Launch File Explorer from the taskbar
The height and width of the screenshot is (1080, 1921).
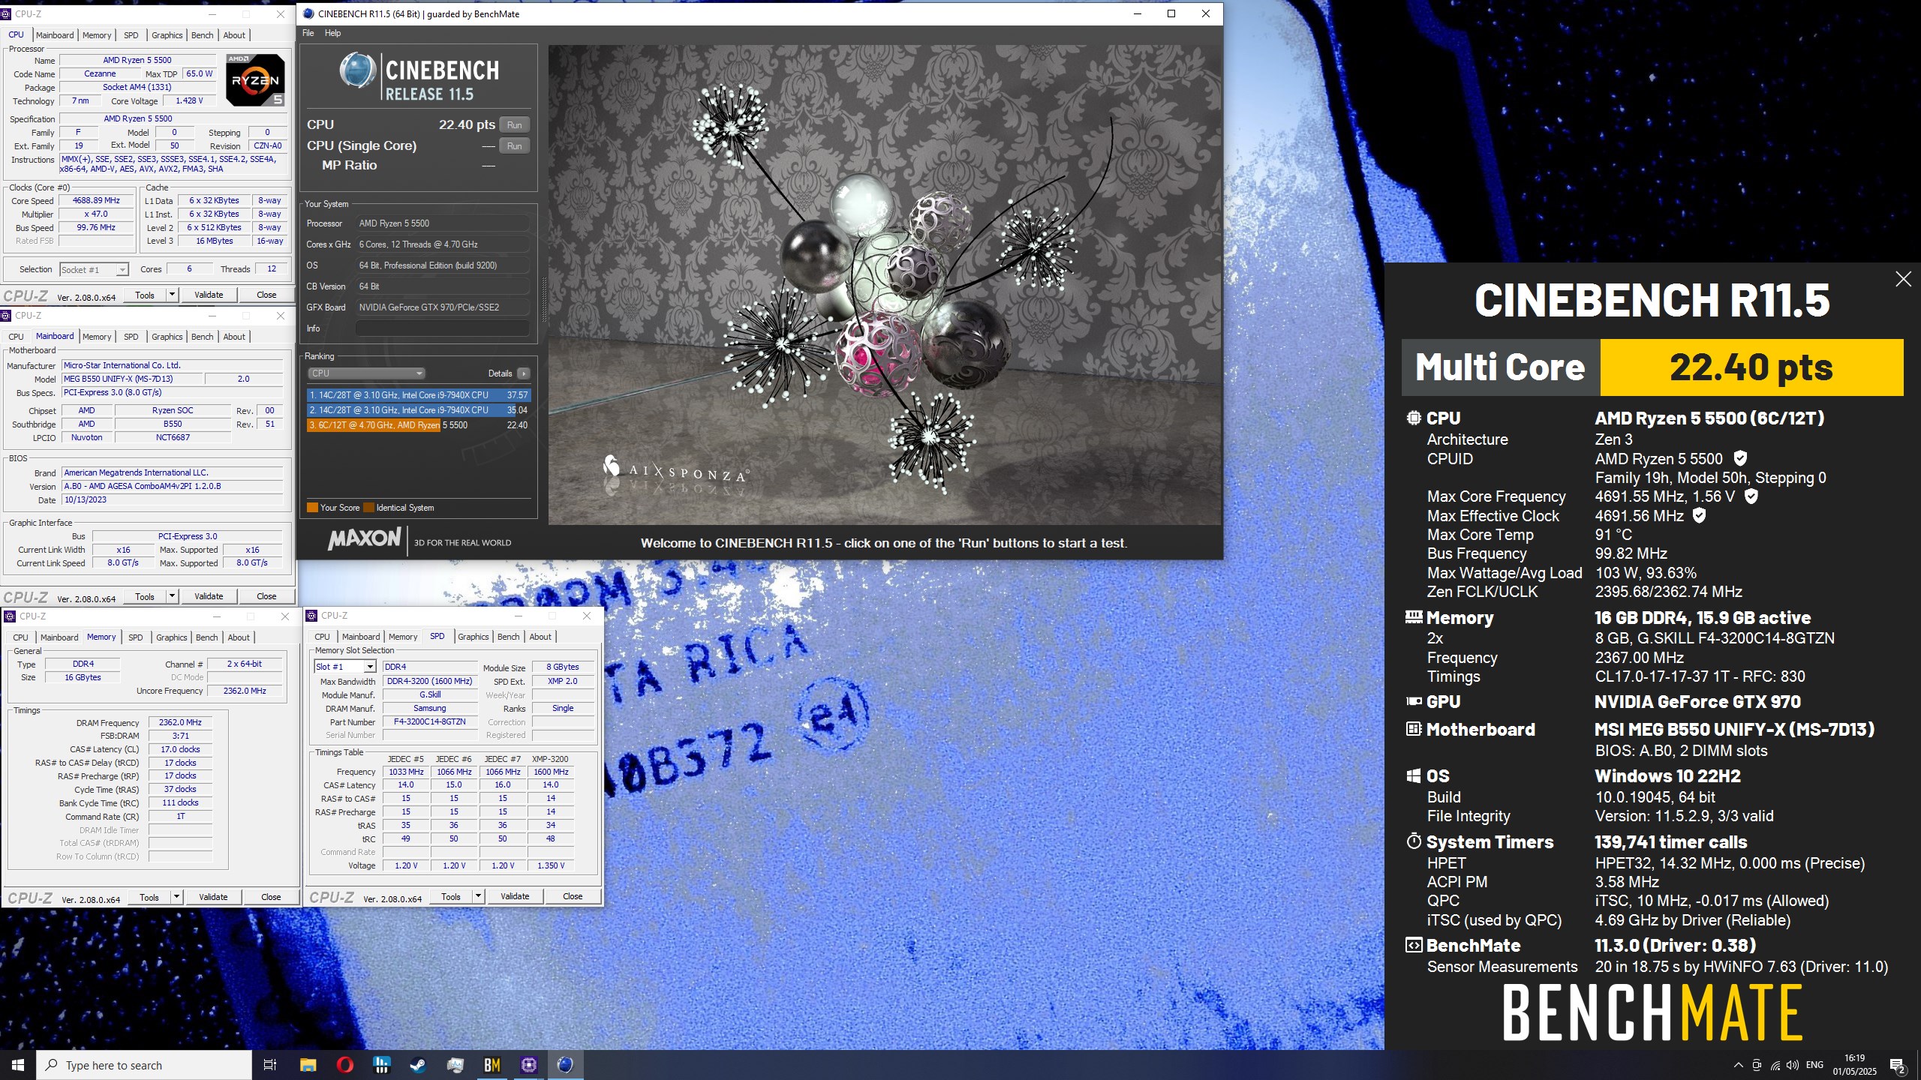tap(308, 1065)
